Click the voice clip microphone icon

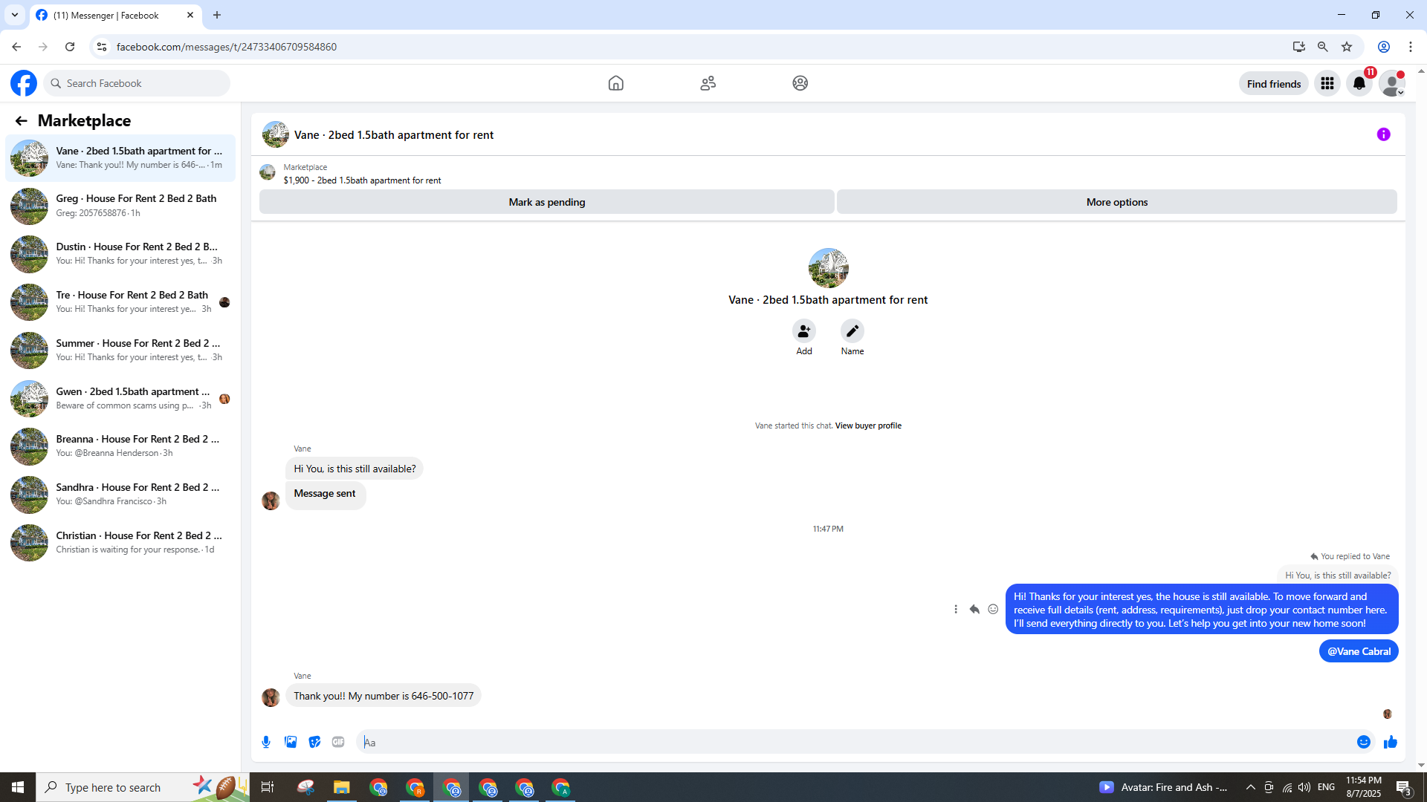[x=266, y=742]
